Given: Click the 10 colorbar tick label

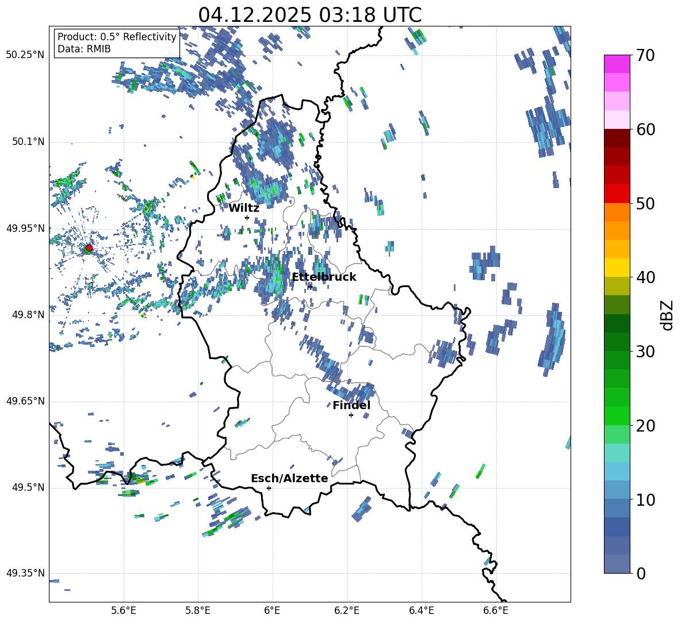Looking at the screenshot, I should pos(645,499).
